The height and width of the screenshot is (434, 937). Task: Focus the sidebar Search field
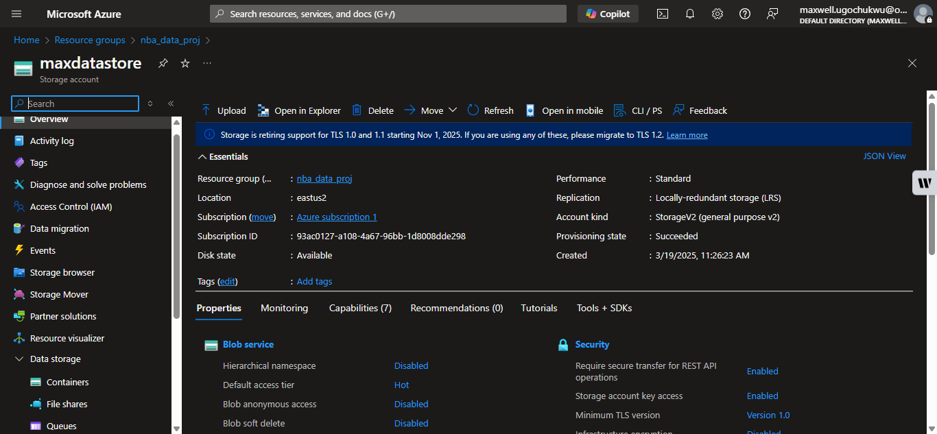[75, 104]
